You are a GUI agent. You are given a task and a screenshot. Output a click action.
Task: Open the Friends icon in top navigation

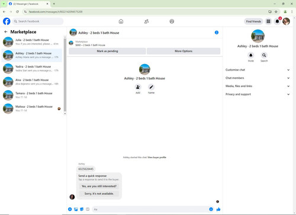coord(146,21)
